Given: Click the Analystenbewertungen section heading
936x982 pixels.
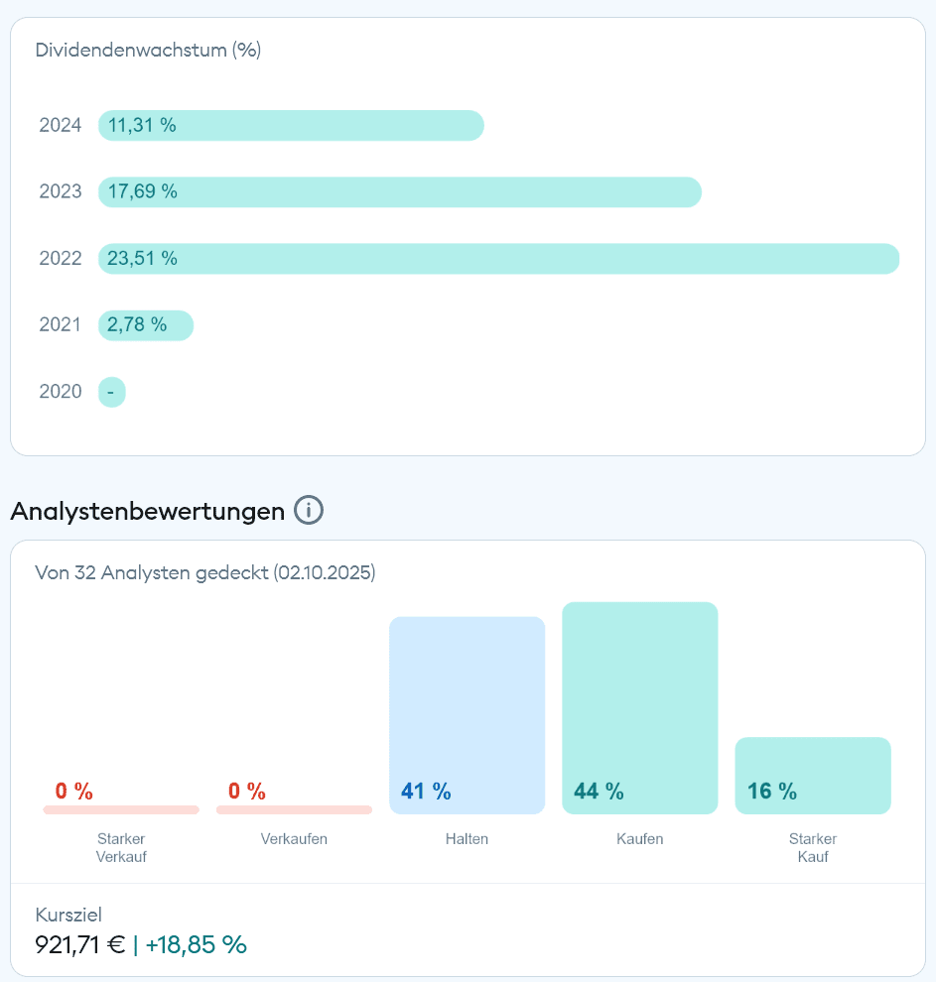Looking at the screenshot, I should (148, 511).
